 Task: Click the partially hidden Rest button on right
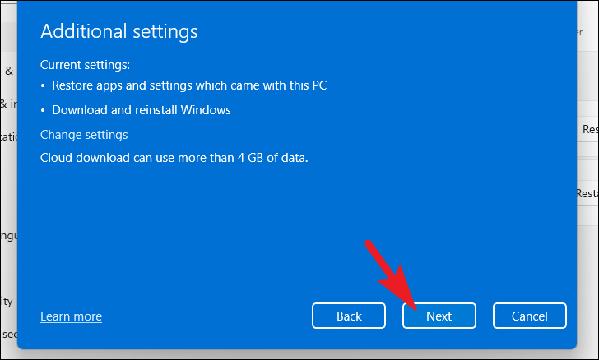588,193
